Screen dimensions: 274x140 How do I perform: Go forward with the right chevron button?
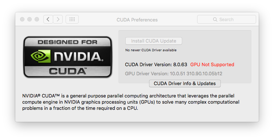click(58, 19)
